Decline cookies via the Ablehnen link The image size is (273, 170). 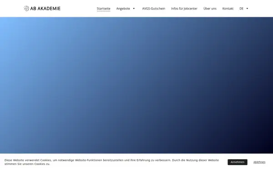259,162
